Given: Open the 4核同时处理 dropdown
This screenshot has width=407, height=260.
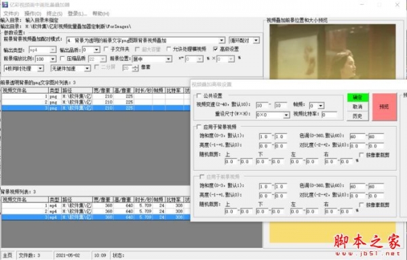Looking at the screenshot, I should click(x=40, y=68).
